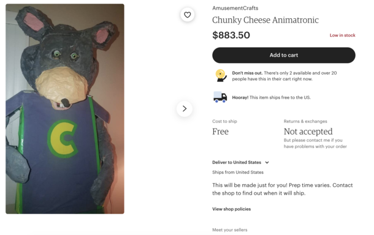Screen dimensions: 374x235
Task: Open the Deliver to United States selector
Action: click(x=241, y=162)
